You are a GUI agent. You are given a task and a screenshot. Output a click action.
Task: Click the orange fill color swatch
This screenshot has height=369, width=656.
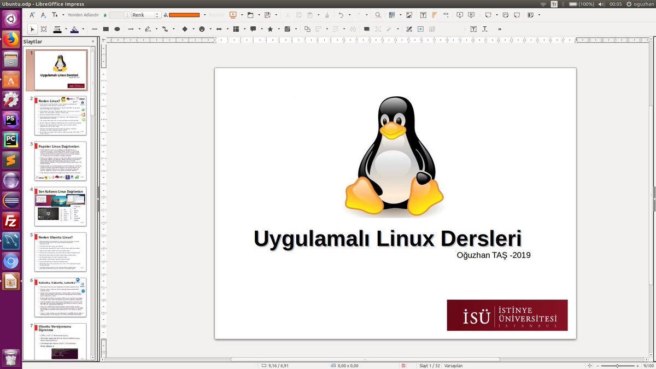pyautogui.click(x=184, y=15)
